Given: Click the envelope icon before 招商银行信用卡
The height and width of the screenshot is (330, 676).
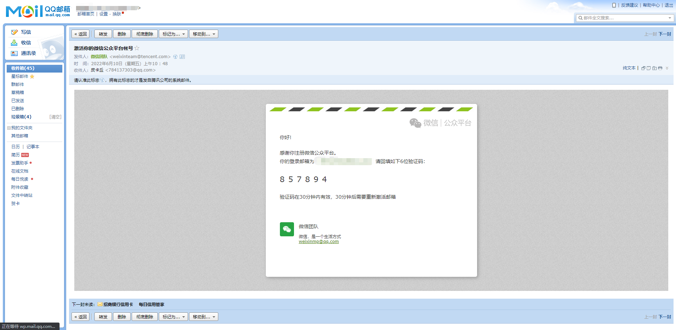Looking at the screenshot, I should tap(100, 304).
